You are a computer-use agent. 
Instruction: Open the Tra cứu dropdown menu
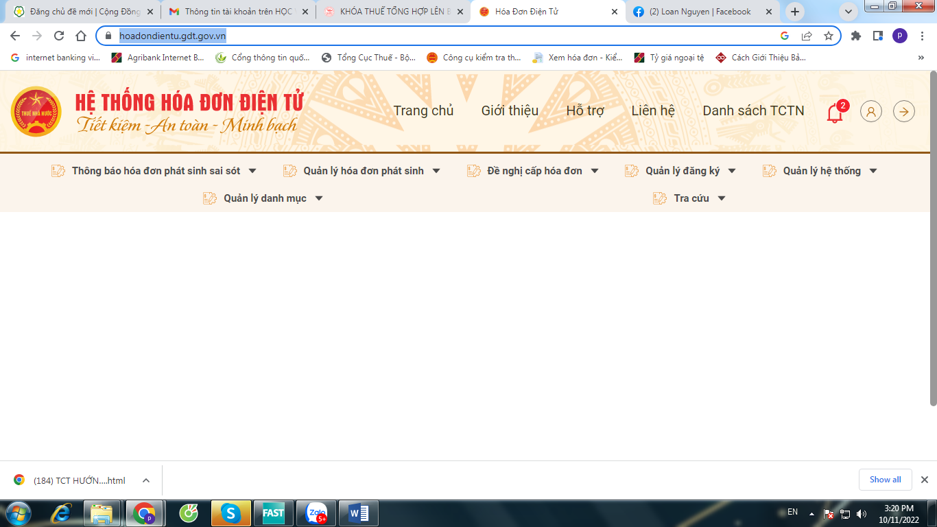[690, 198]
